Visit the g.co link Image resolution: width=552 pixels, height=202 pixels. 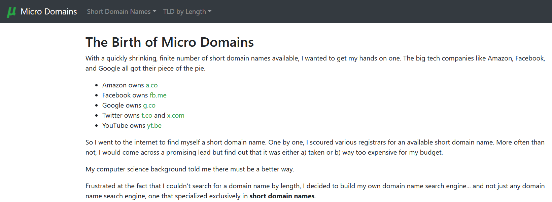point(149,106)
